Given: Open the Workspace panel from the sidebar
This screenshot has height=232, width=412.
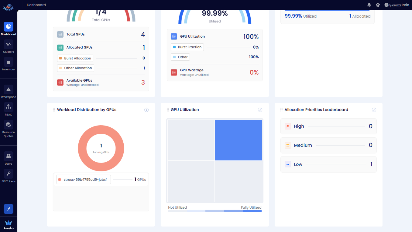Looking at the screenshot, I should [8, 91].
